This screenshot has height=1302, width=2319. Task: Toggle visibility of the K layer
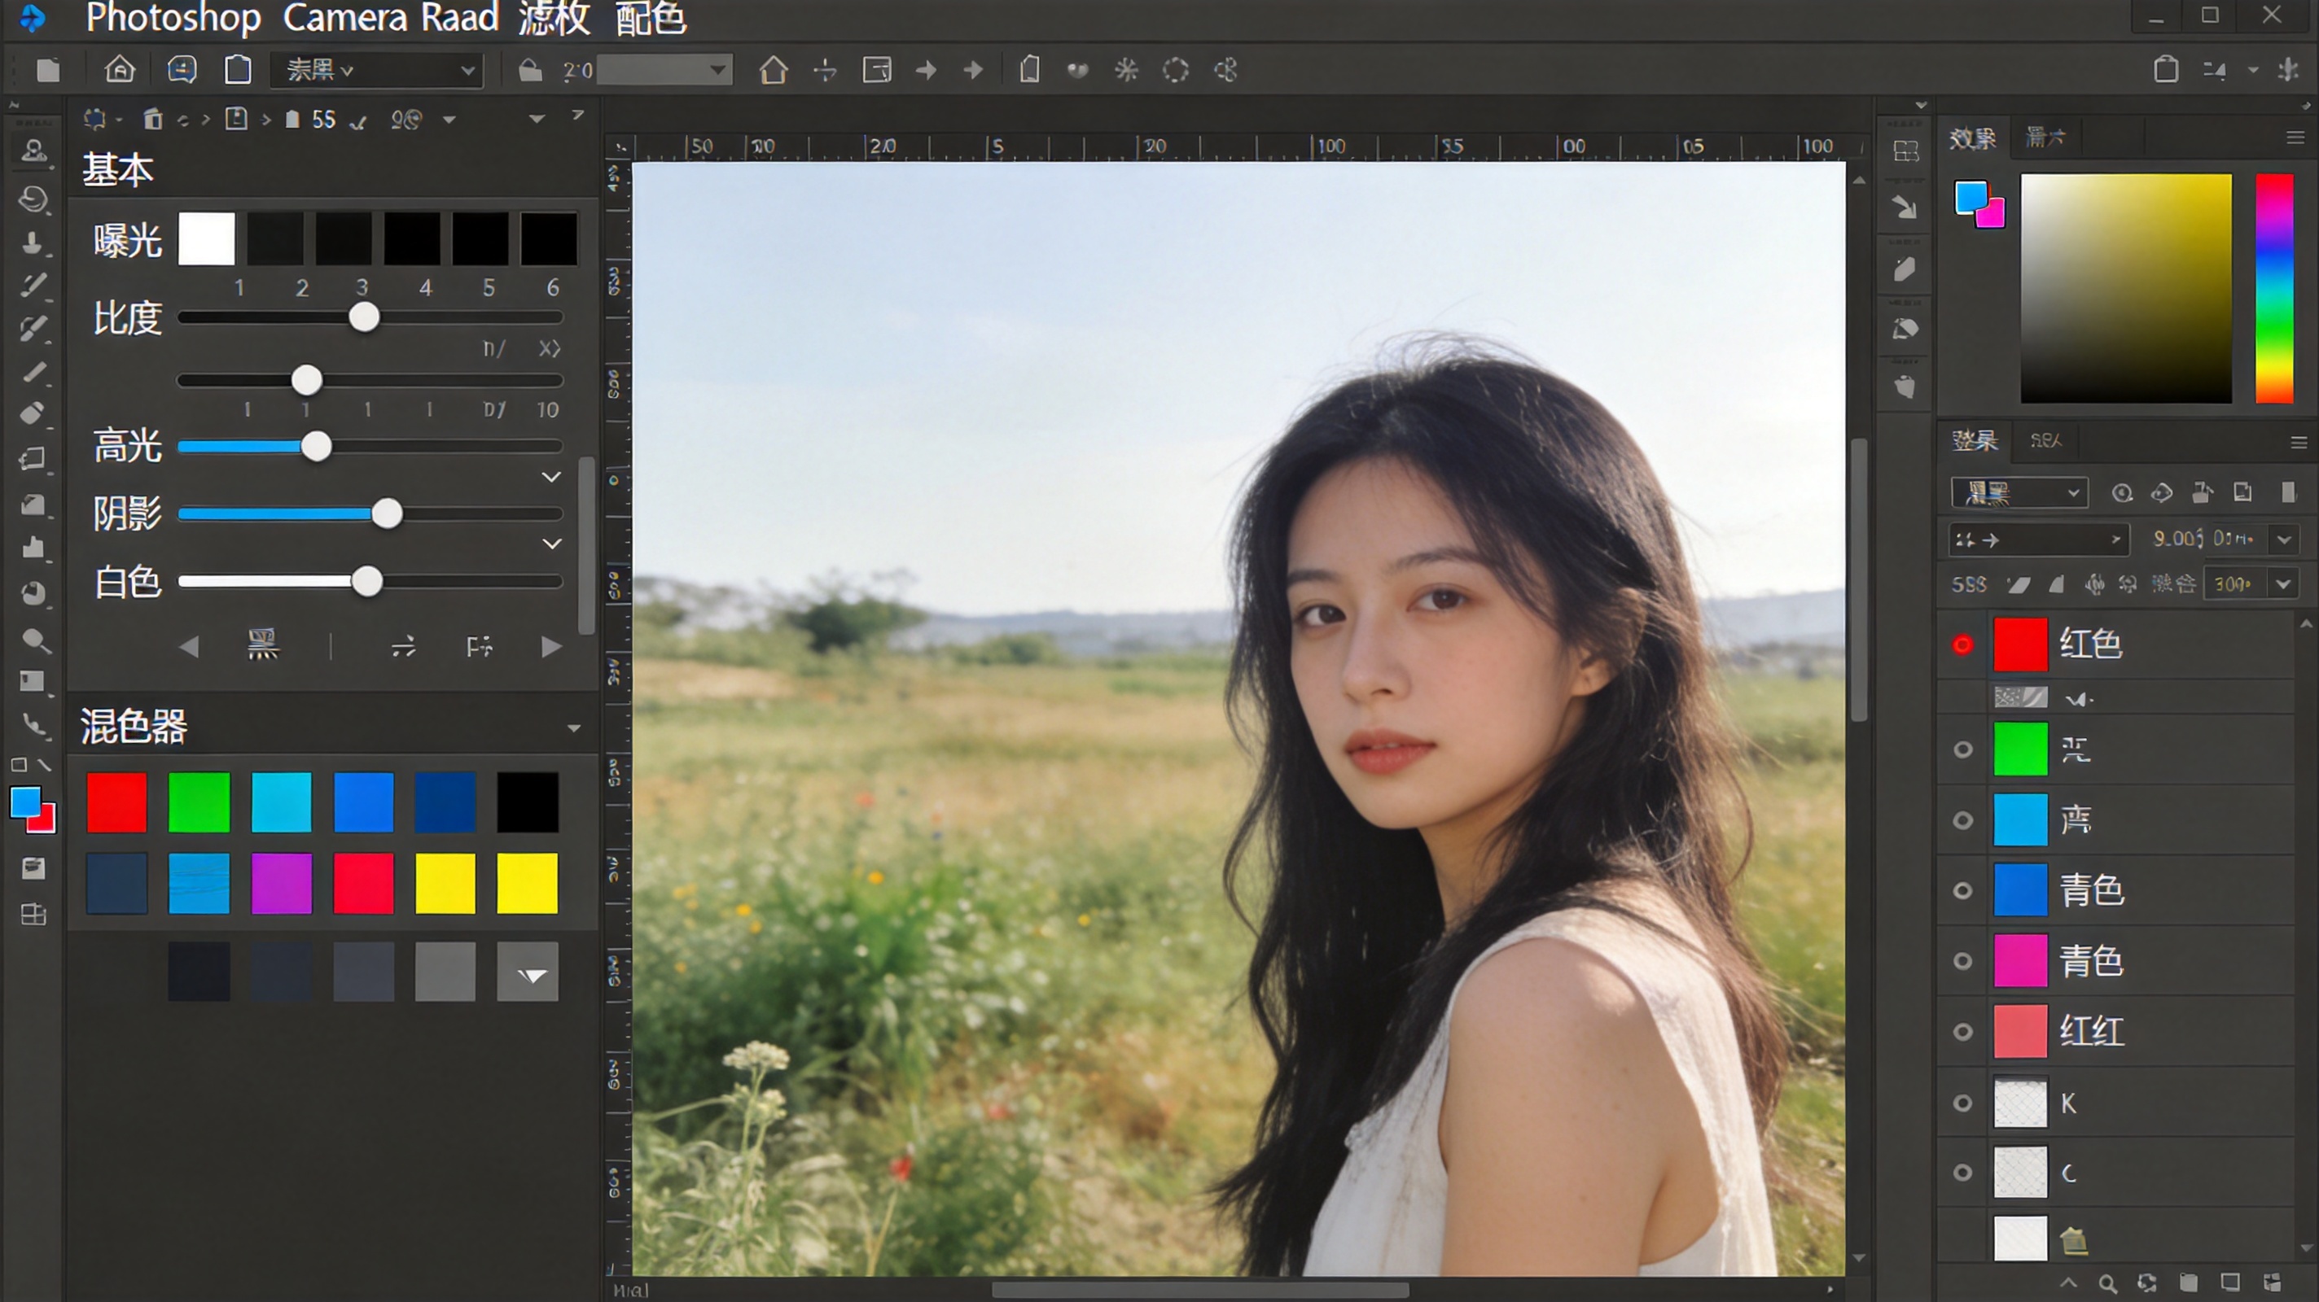(1962, 1103)
